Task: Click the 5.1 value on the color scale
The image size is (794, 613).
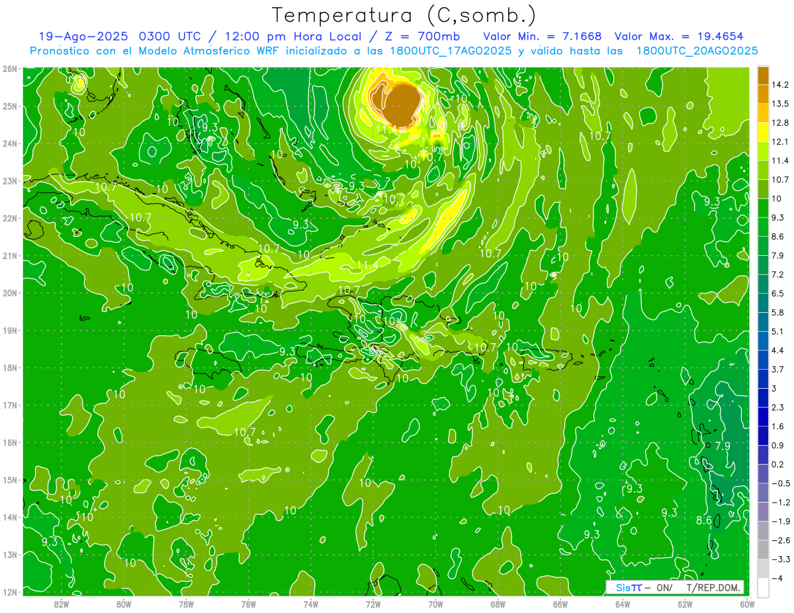Action: (x=778, y=331)
